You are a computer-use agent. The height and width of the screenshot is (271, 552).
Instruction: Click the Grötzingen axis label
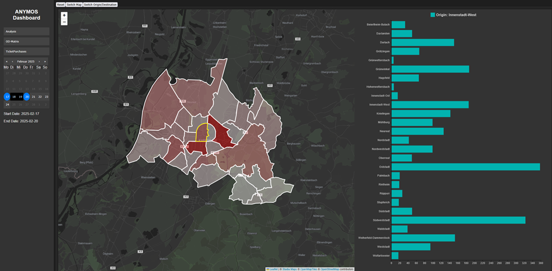point(383,51)
